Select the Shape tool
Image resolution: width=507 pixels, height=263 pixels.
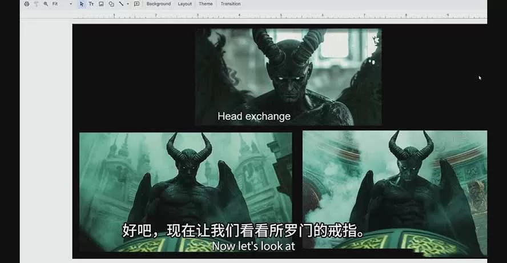(111, 4)
